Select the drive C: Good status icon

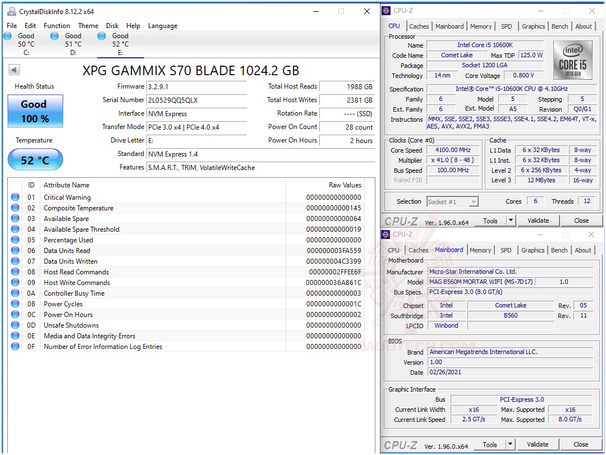pyautogui.click(x=8, y=35)
